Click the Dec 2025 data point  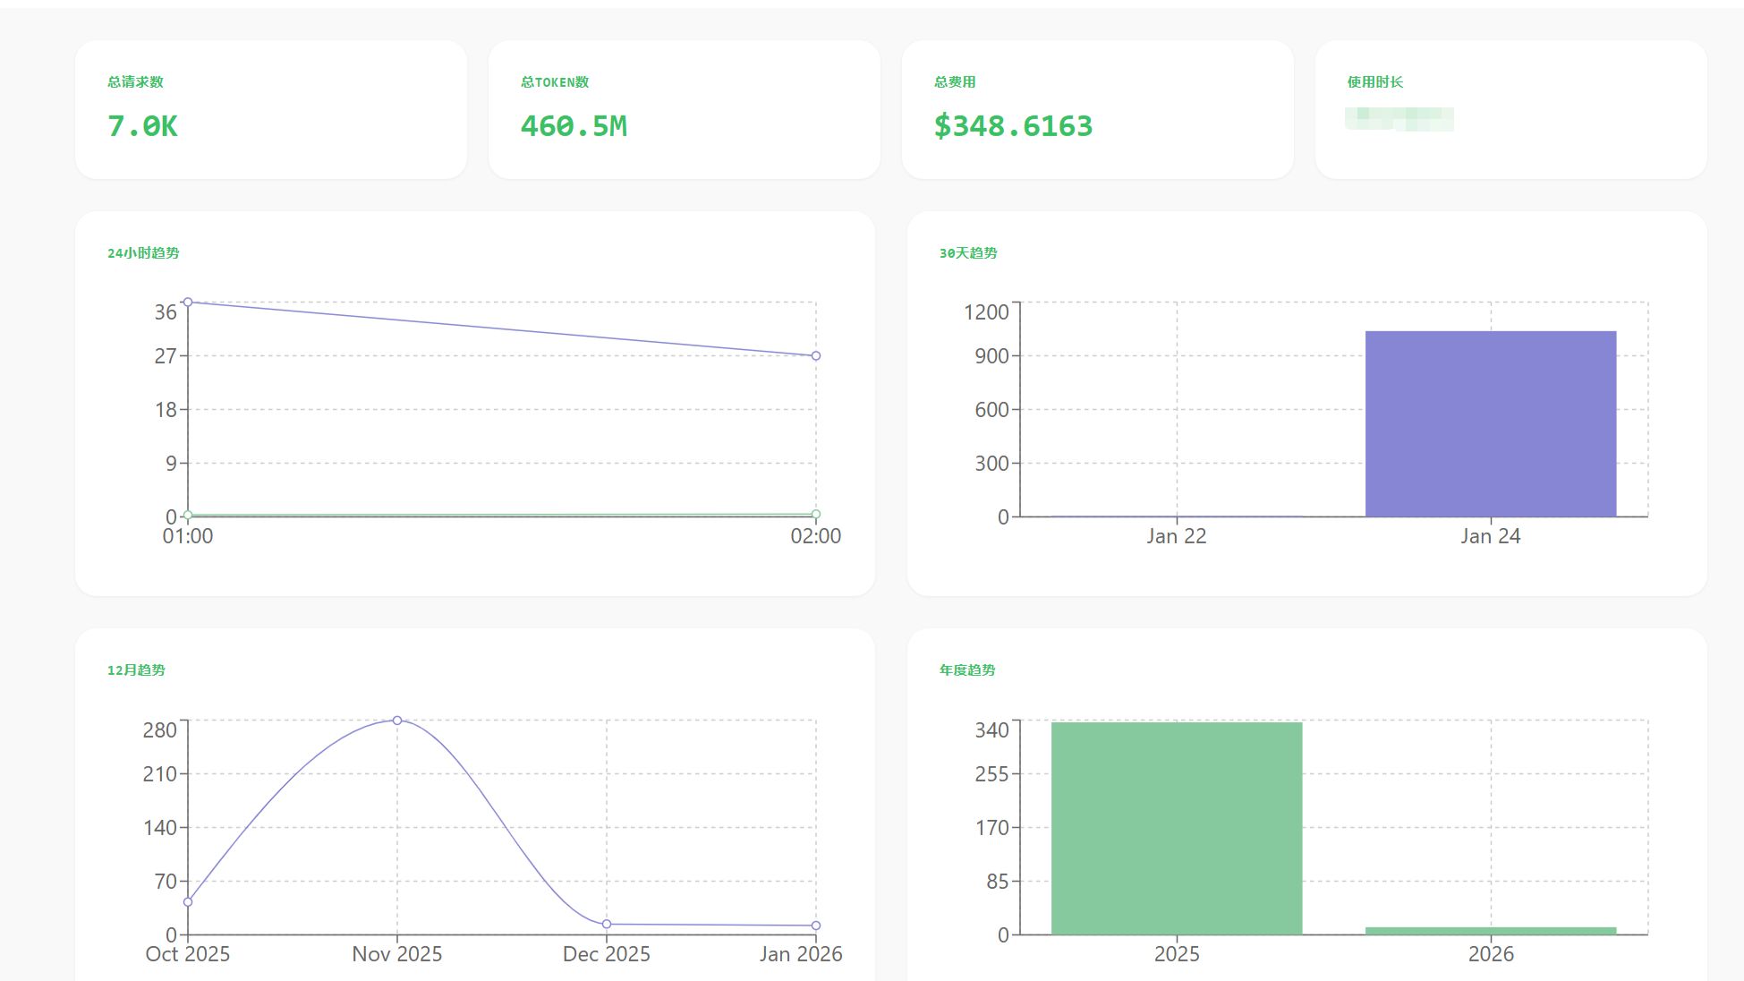607,924
